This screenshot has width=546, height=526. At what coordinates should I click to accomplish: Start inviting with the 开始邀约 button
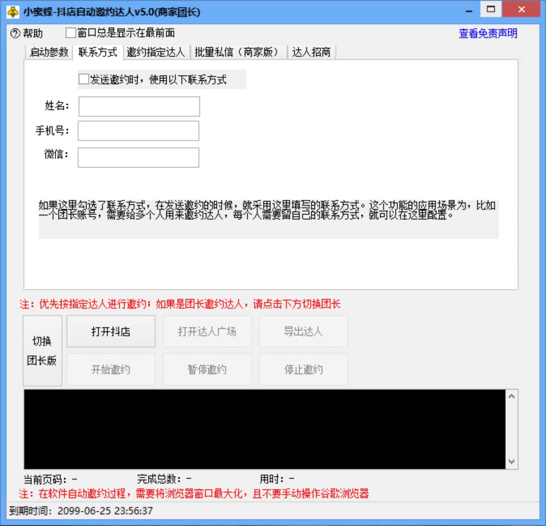111,369
